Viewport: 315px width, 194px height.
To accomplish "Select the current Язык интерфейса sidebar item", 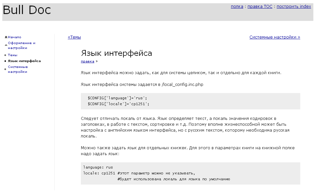I will pyautogui.click(x=24, y=61).
